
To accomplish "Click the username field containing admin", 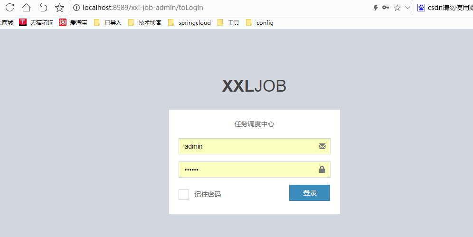I will [x=254, y=146].
